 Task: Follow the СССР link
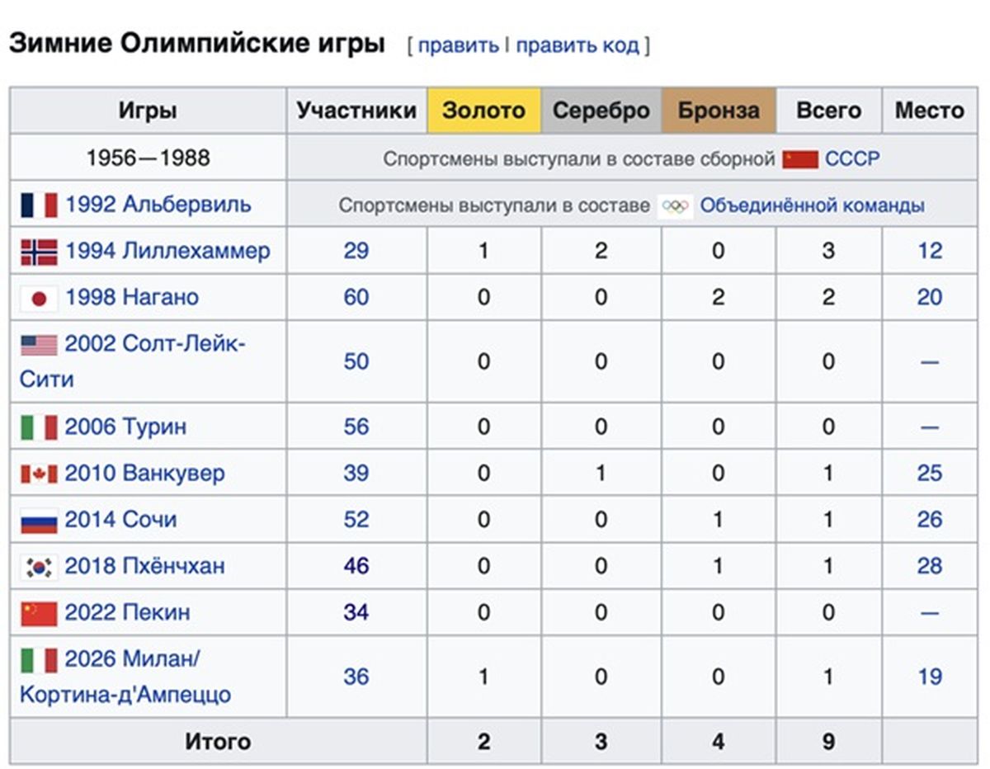click(852, 158)
